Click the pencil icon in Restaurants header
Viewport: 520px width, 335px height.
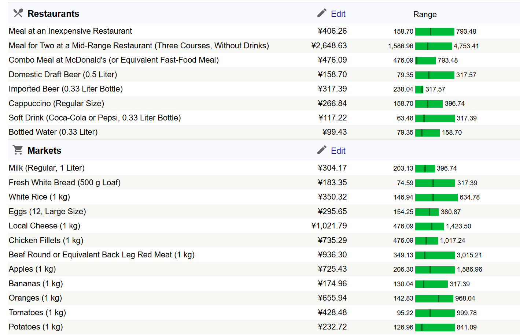pyautogui.click(x=322, y=13)
